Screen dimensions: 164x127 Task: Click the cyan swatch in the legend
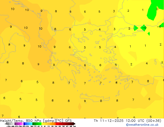click(x=31, y=124)
